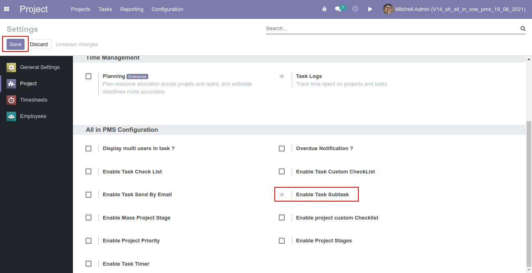Open the Configuration menu

pos(168,9)
